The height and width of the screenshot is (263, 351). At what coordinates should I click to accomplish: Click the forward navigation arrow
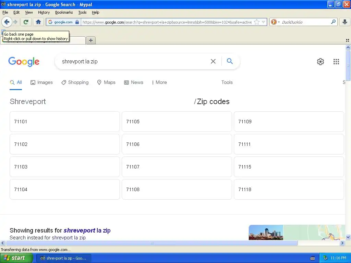[15, 22]
